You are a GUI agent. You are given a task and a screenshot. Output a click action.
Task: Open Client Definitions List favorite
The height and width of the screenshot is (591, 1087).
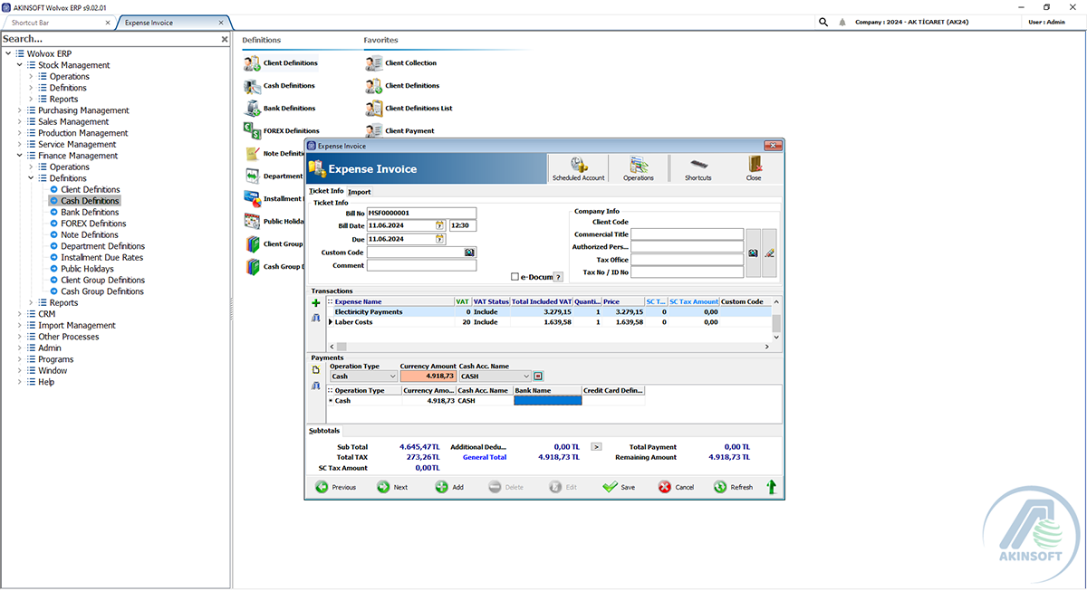tap(409, 109)
